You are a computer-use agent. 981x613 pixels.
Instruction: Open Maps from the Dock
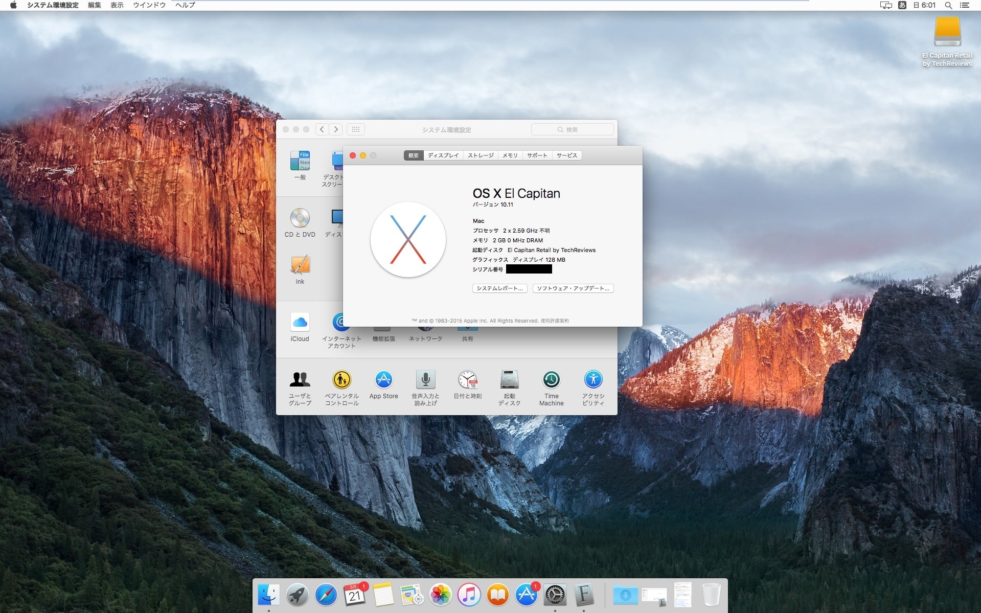click(x=412, y=595)
